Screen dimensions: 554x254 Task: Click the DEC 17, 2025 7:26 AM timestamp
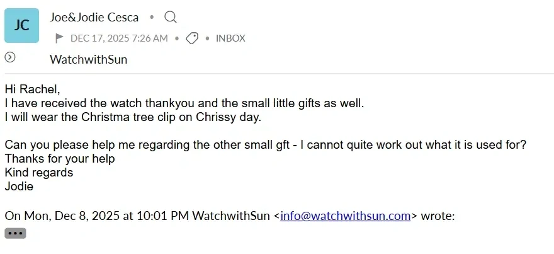pyautogui.click(x=119, y=38)
